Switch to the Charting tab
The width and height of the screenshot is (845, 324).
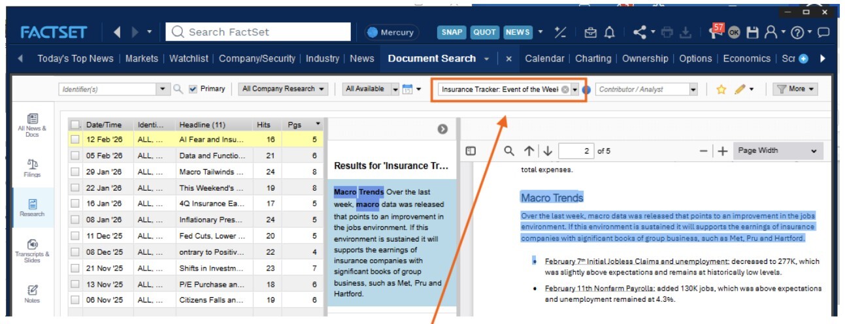click(593, 59)
